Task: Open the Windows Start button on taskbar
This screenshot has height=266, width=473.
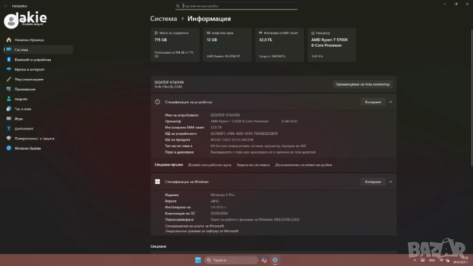Action: point(197,260)
